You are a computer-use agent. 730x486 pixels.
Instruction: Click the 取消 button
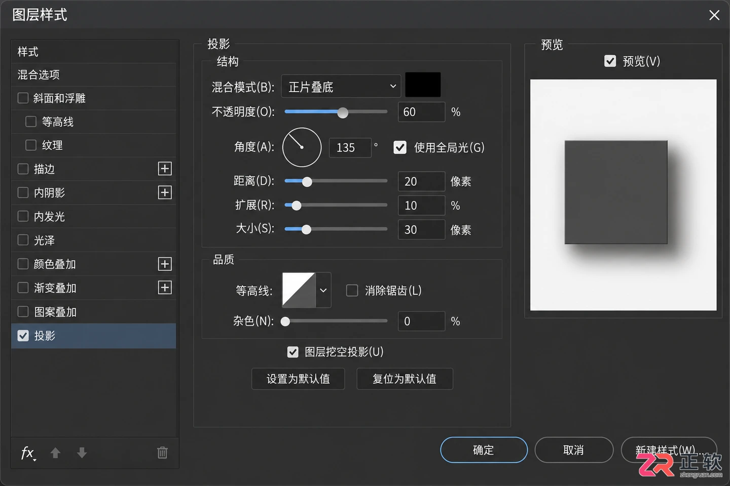(x=574, y=450)
